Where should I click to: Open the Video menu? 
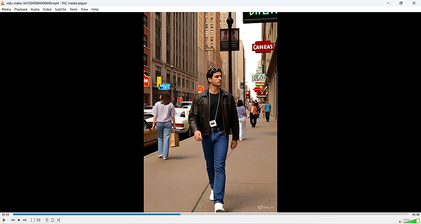point(47,9)
